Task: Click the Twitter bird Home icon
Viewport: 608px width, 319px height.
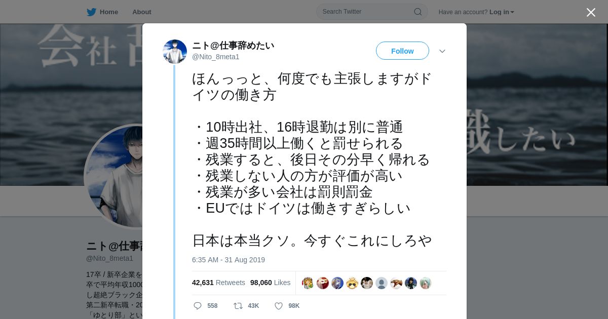Action: pyautogui.click(x=91, y=12)
